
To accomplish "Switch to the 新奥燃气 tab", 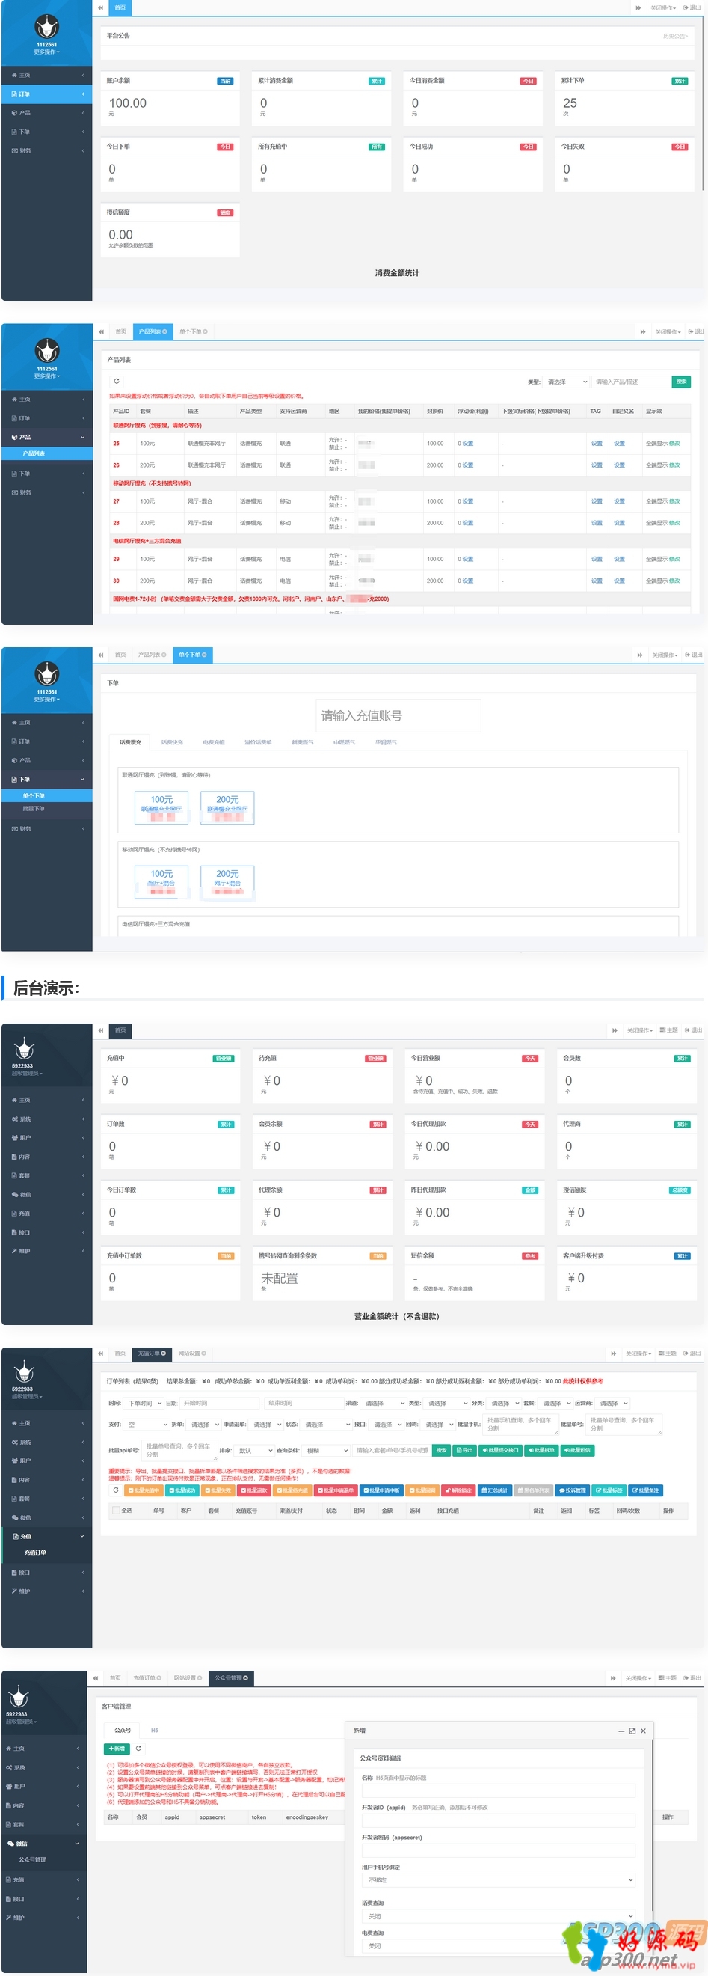I will pos(302,741).
